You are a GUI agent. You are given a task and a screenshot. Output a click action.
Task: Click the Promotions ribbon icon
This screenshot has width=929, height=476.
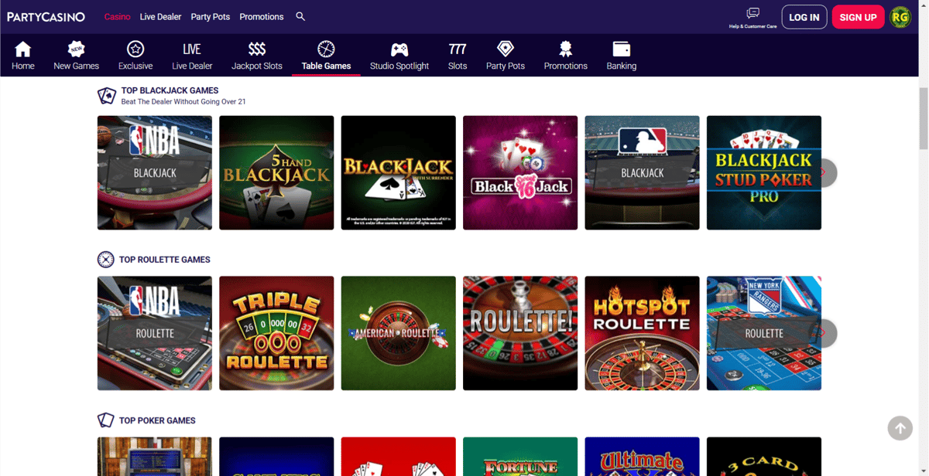[x=566, y=49]
